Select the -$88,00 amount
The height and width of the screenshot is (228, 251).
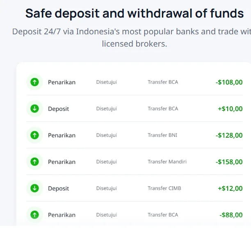(231, 215)
